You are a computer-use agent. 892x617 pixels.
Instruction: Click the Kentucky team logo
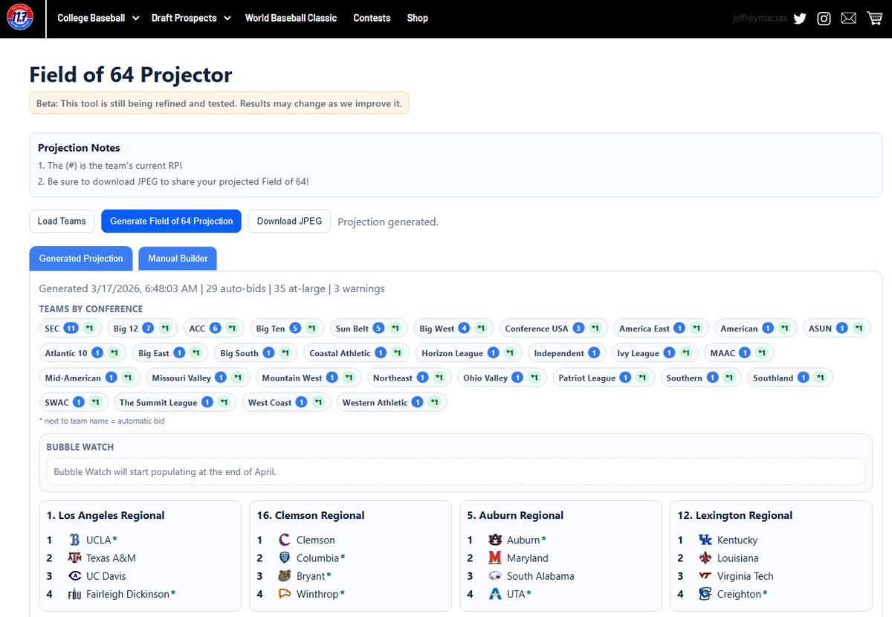pyautogui.click(x=705, y=540)
